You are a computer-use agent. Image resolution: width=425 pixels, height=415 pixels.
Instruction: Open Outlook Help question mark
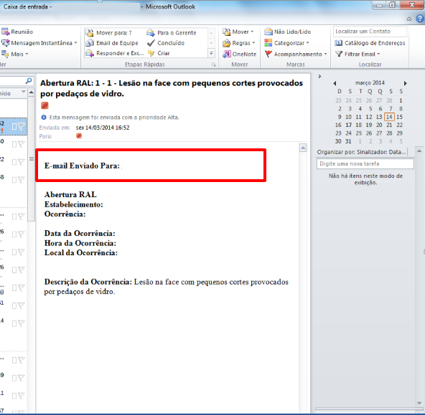420,19
